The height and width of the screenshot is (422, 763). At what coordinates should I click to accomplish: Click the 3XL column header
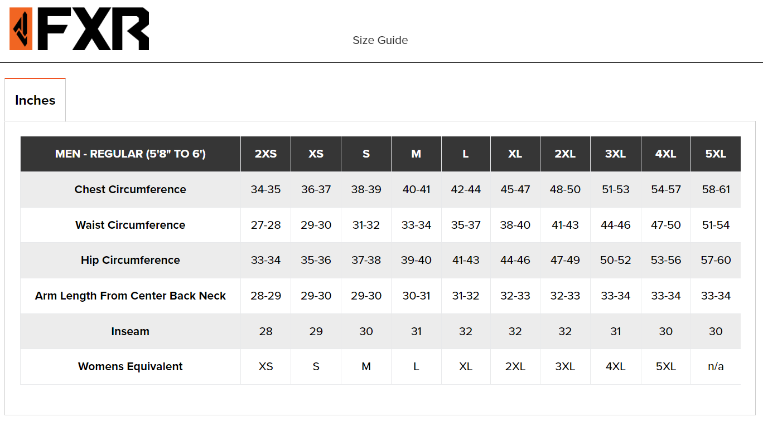click(615, 154)
